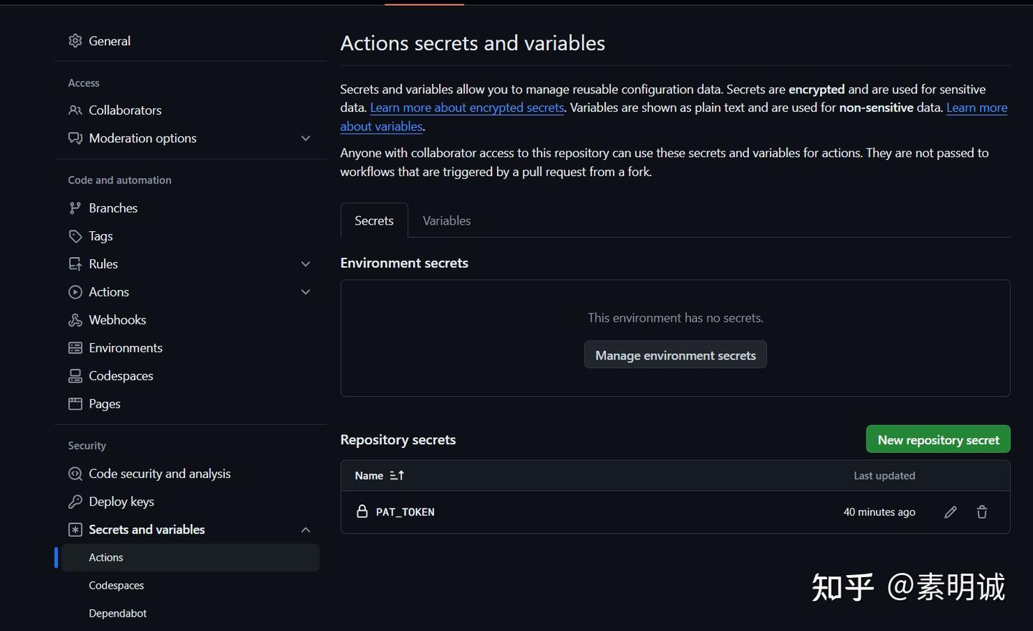Click the 40 minutes ago timestamp
Viewport: 1033px width, 631px height.
click(879, 512)
